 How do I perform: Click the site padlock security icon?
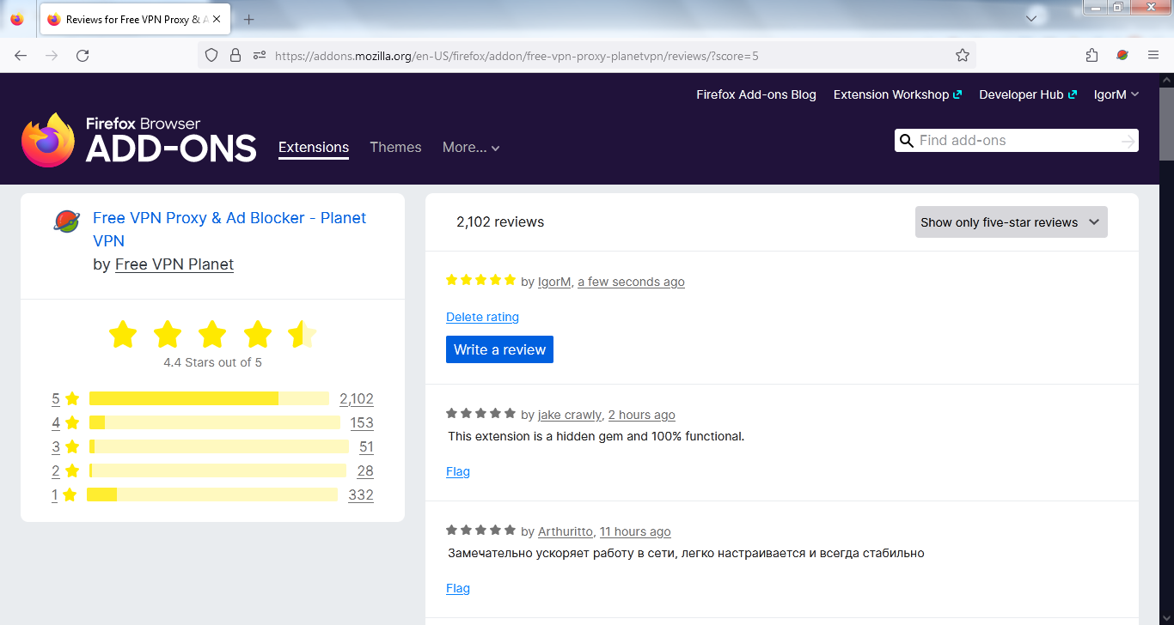click(x=235, y=56)
